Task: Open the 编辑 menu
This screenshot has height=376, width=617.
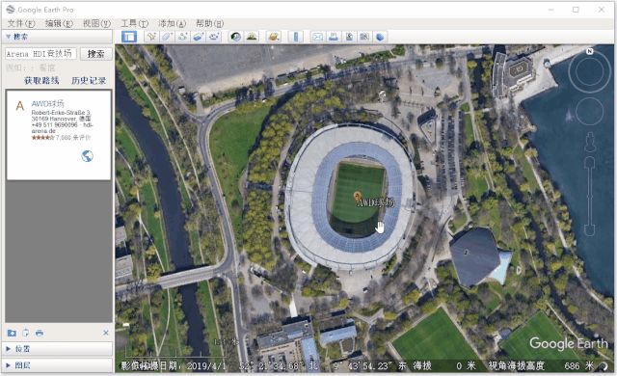Action: pyautogui.click(x=59, y=23)
